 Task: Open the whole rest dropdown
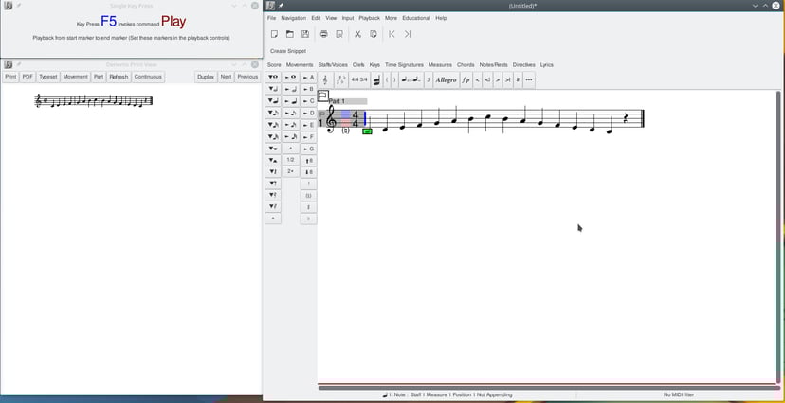click(273, 149)
